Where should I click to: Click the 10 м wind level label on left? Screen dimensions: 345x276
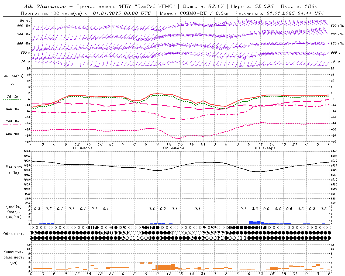26,61
